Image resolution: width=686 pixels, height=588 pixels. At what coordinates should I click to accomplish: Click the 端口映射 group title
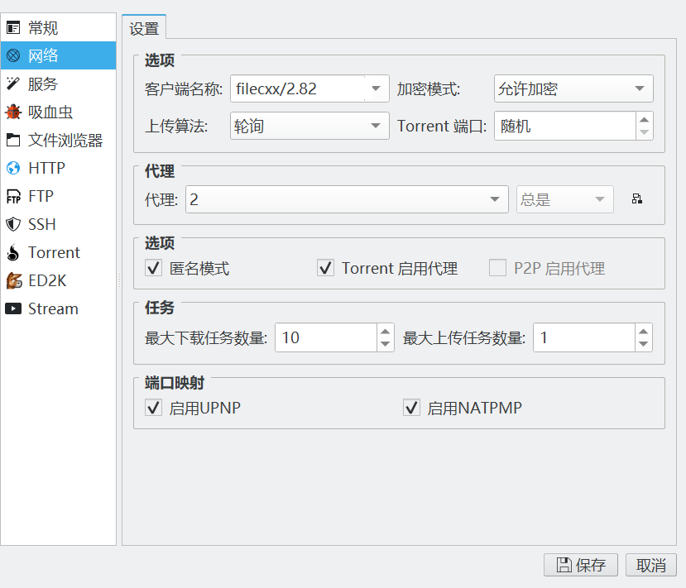click(x=175, y=383)
